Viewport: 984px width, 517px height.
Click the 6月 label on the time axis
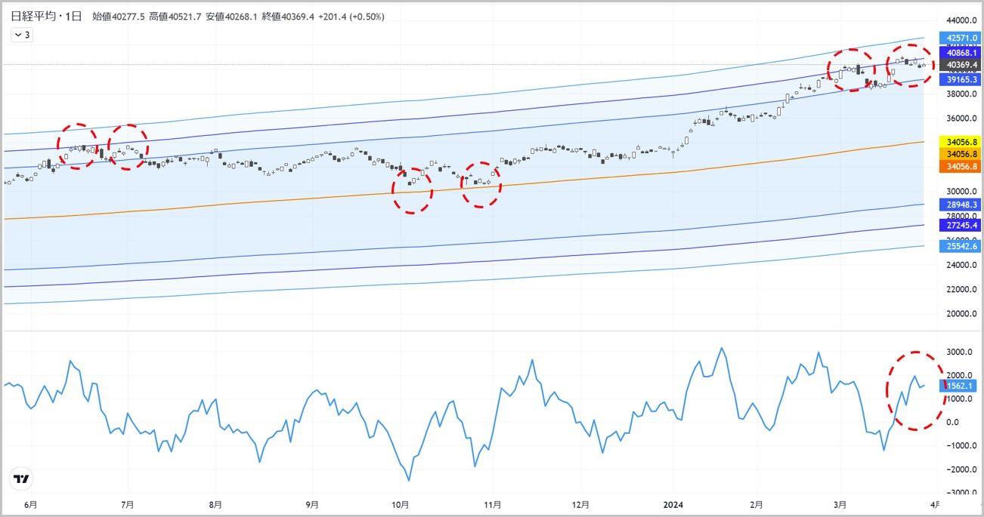point(29,504)
